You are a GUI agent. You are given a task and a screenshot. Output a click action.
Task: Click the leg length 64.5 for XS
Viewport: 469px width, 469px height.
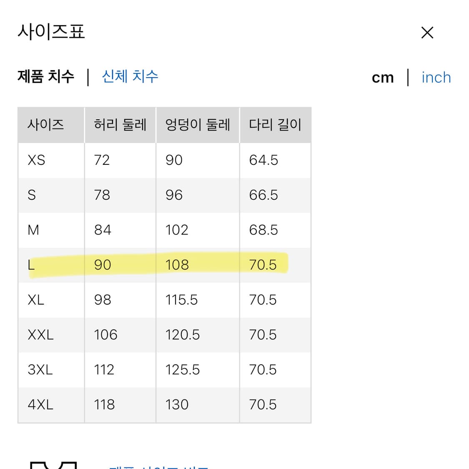click(x=262, y=160)
